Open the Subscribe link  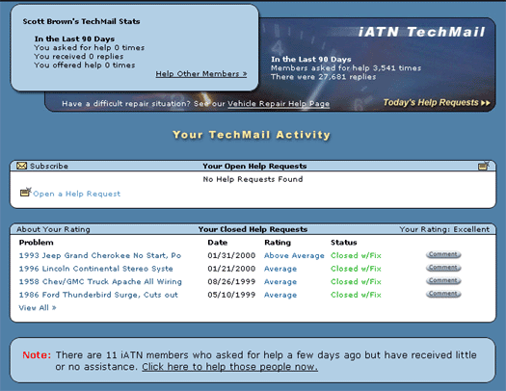(49, 166)
